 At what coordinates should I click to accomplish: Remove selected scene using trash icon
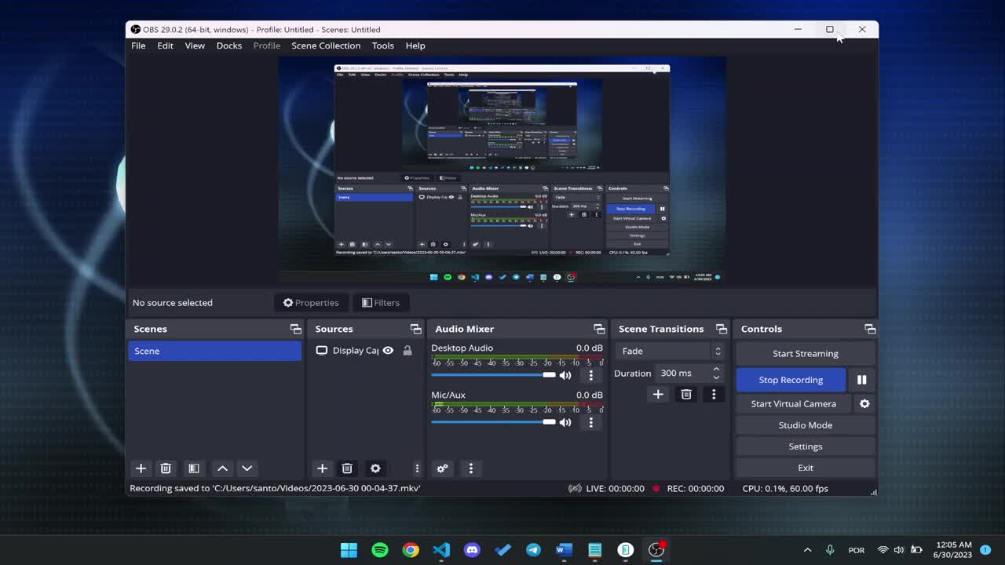166,468
